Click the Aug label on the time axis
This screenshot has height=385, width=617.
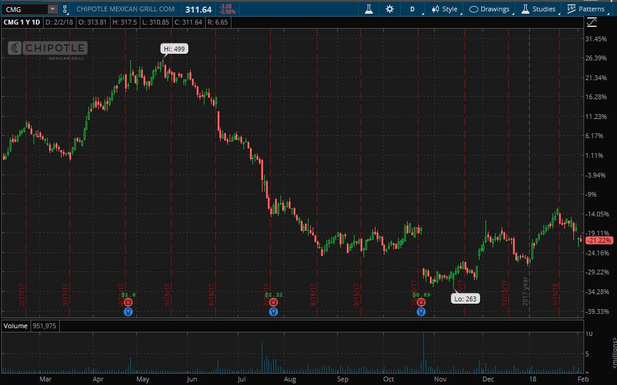[290, 379]
